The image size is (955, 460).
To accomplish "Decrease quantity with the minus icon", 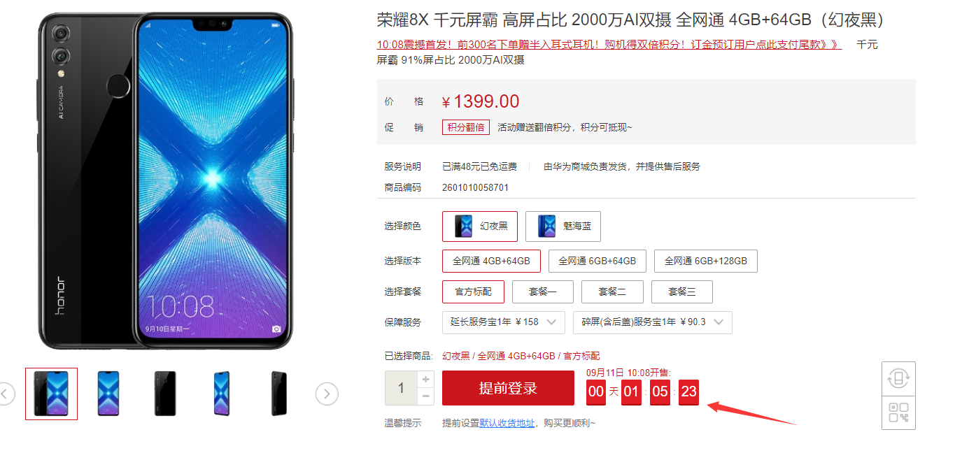I will [426, 397].
